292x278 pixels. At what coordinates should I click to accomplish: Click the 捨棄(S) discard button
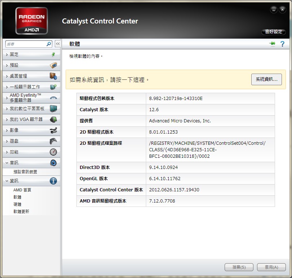(x=239, y=267)
